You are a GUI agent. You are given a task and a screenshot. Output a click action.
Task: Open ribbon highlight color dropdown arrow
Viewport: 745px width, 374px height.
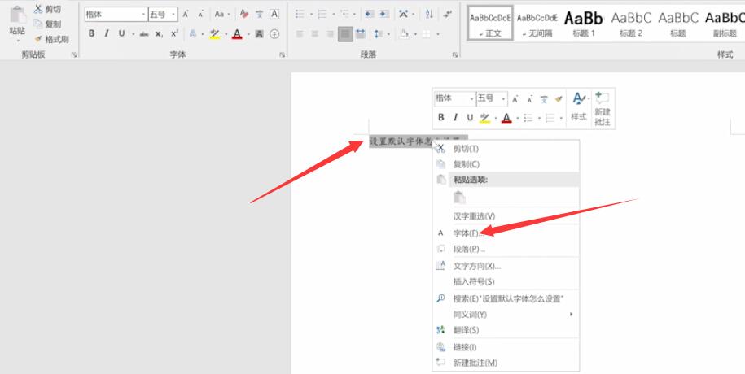[x=226, y=34]
